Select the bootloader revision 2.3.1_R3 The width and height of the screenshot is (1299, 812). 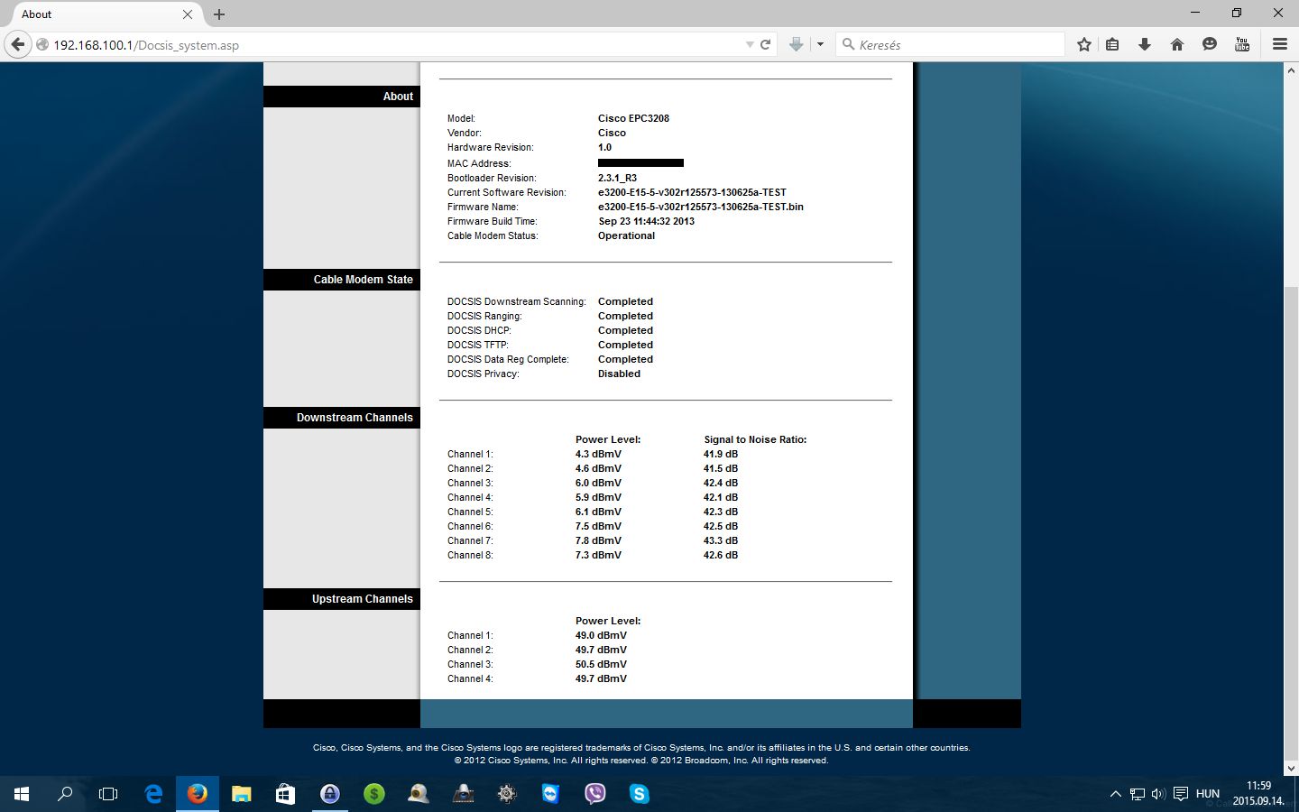(x=617, y=178)
